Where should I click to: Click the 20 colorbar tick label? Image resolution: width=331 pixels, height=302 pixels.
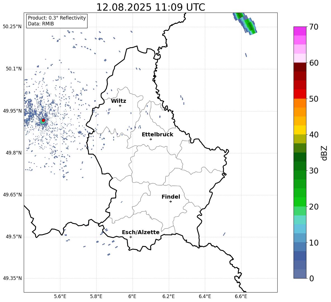[314, 207]
